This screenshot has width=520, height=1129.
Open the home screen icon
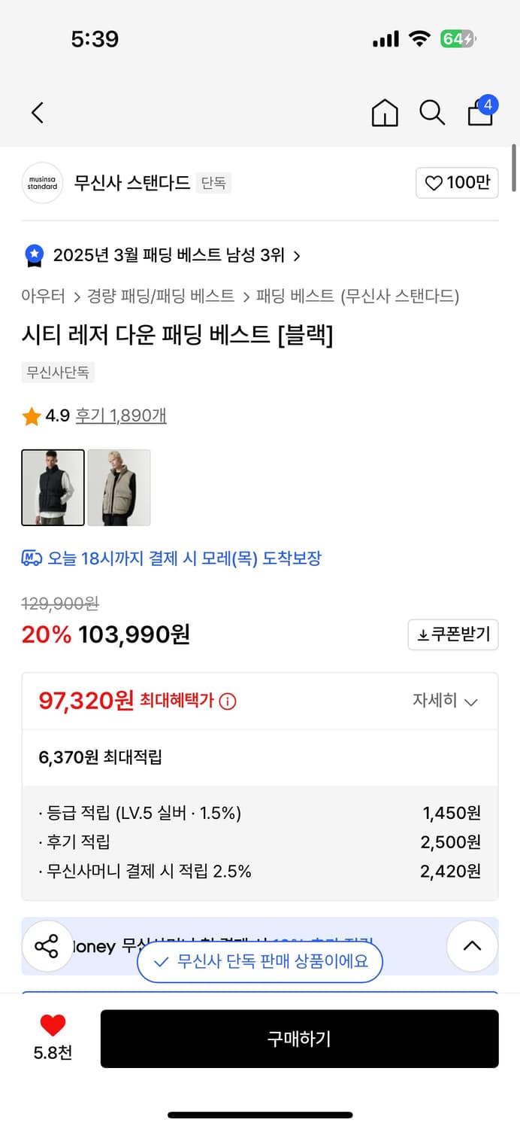(x=385, y=112)
